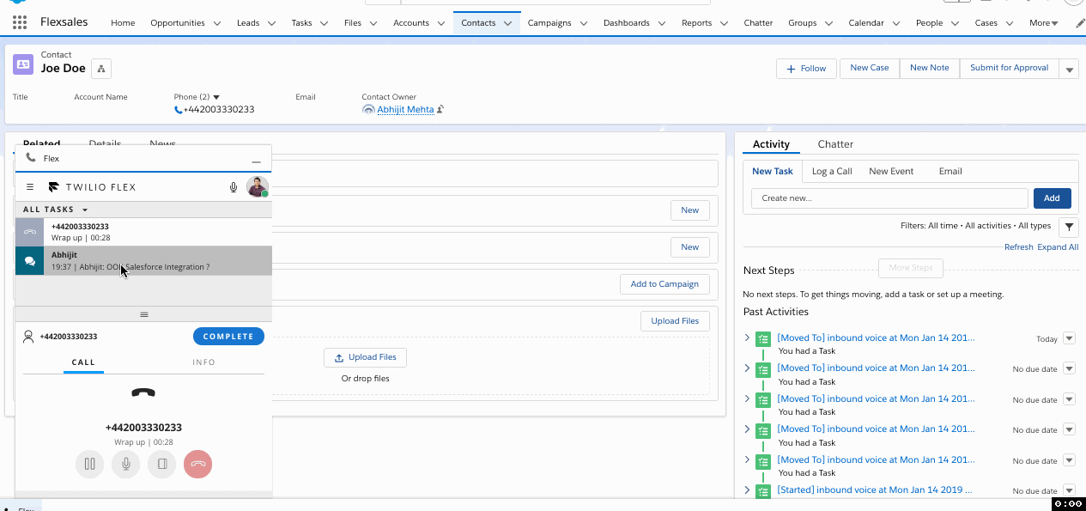The height and width of the screenshot is (511, 1086).
Task: Toggle hold on the current call
Action: pyautogui.click(x=89, y=465)
